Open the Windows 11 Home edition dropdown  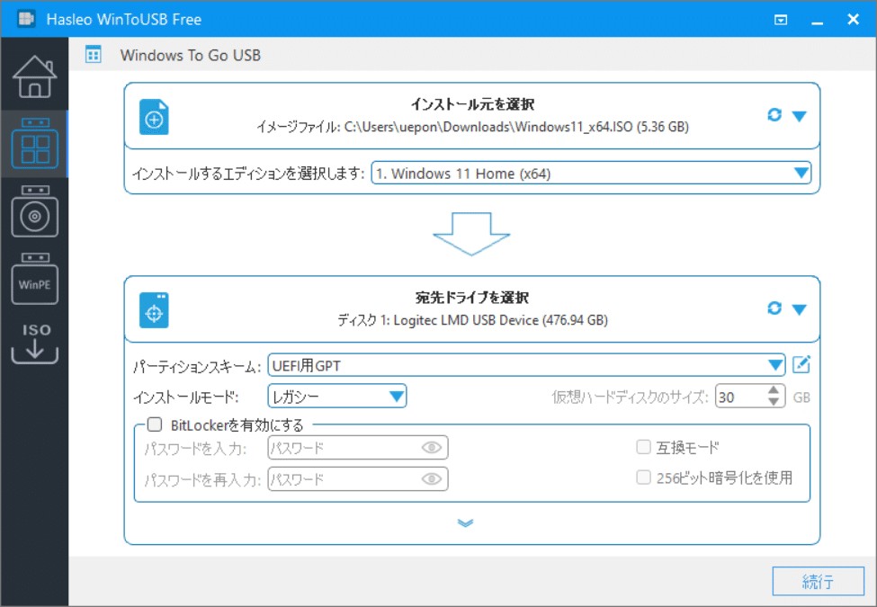(x=592, y=174)
